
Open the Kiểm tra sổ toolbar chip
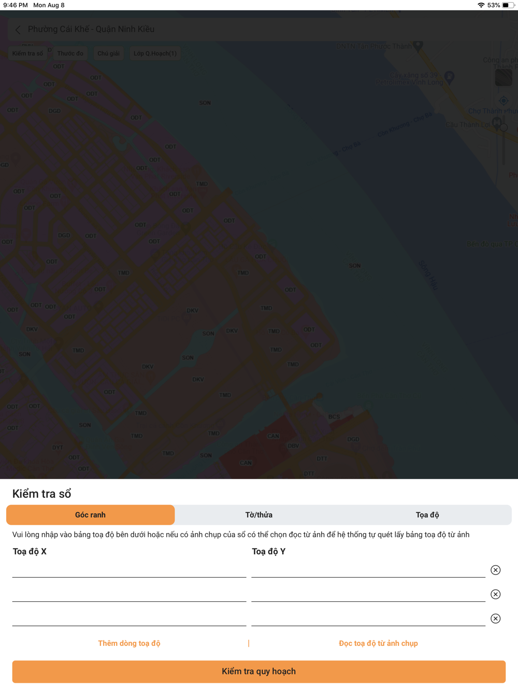[27, 53]
